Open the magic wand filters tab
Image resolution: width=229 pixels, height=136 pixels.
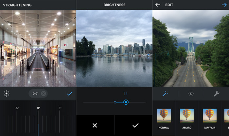[165, 94]
